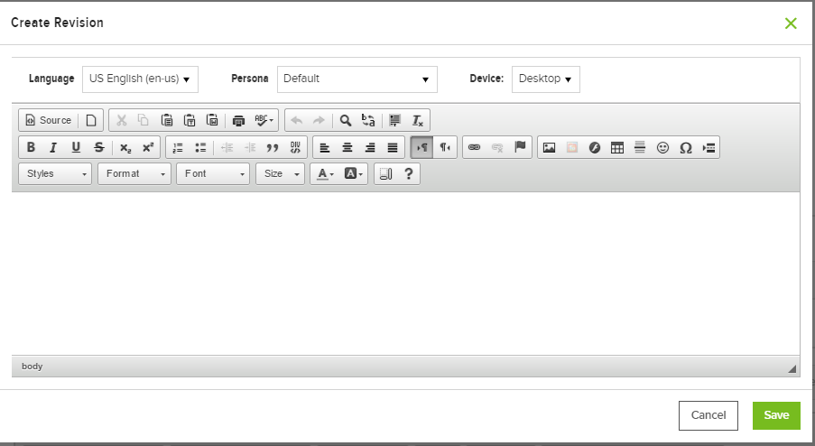Open the Device dropdown
The image size is (815, 446).
click(546, 79)
